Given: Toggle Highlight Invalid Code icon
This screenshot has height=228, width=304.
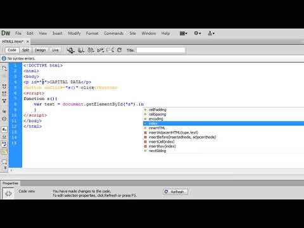Looking at the screenshot, I should [x=4, y=137].
